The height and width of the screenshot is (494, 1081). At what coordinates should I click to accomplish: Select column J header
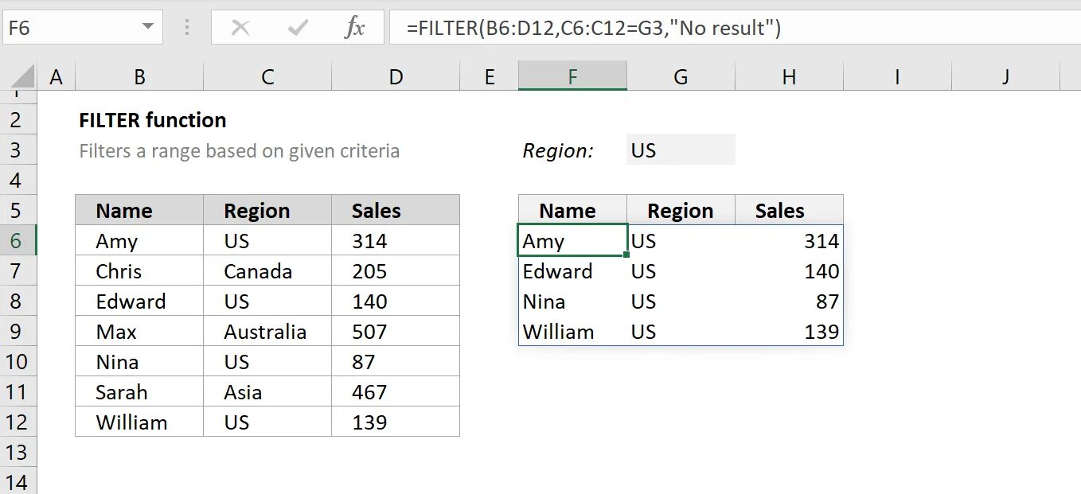(x=1005, y=76)
